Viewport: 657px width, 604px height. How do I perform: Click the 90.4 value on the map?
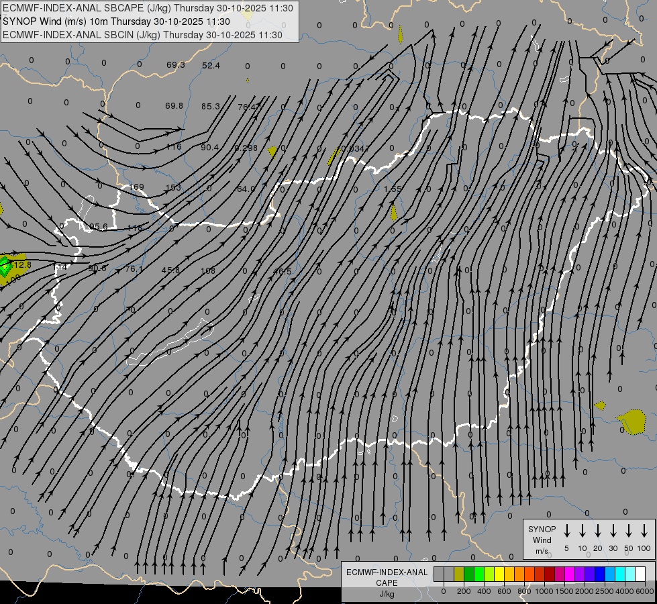pos(209,147)
